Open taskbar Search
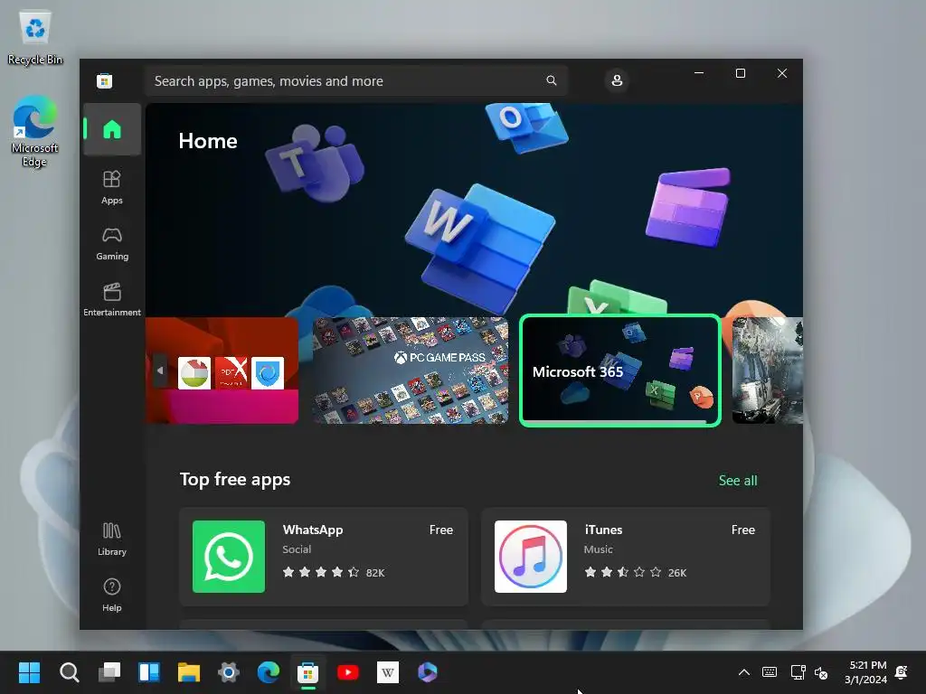Screen dimensions: 926x694 pos(69,672)
